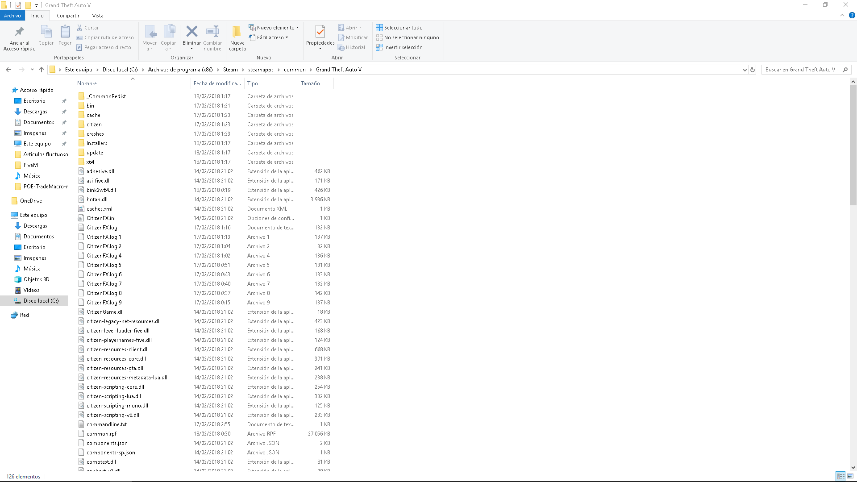Click Invertir selección in the ribbon

(399, 47)
